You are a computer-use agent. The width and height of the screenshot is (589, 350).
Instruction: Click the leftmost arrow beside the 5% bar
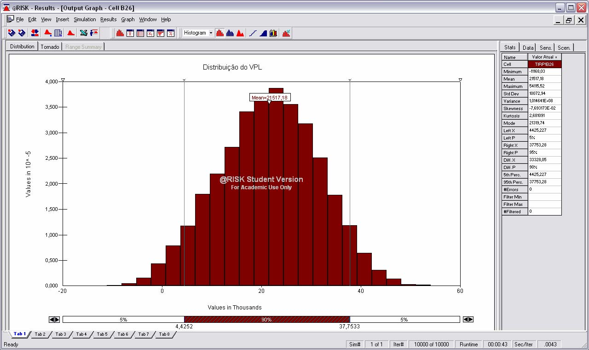tap(52, 320)
